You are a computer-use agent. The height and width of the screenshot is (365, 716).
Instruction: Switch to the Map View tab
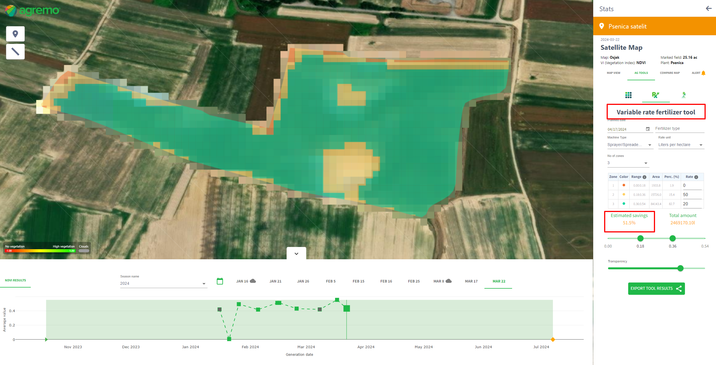613,73
